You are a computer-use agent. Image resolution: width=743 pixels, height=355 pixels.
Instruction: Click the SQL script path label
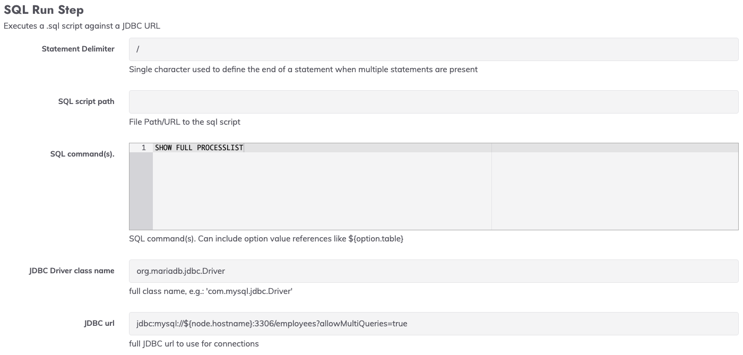click(86, 101)
